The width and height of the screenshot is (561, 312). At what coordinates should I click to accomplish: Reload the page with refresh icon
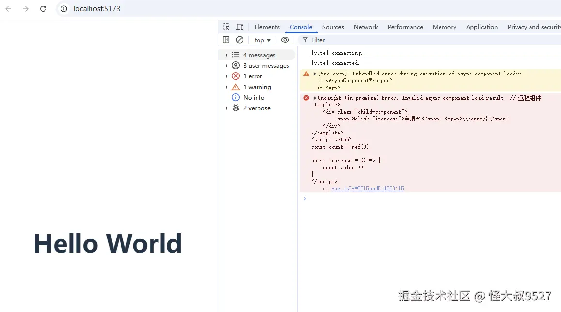43,9
